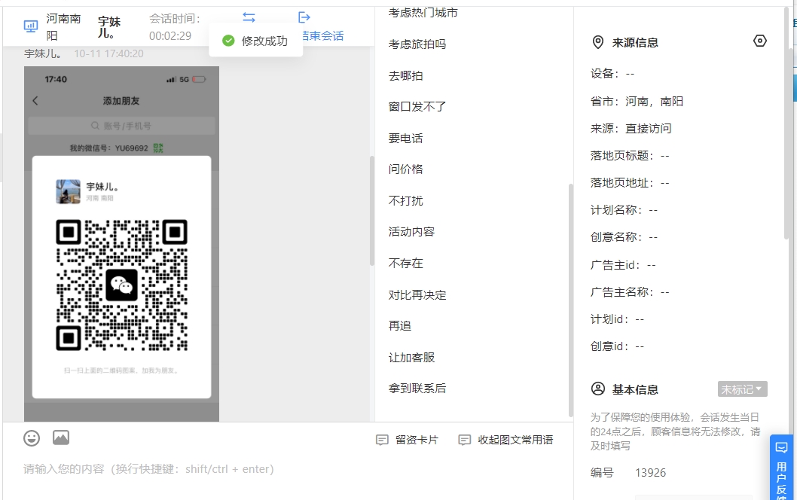Click the 计划名称 field row
This screenshot has width=797, height=500.
tap(624, 210)
